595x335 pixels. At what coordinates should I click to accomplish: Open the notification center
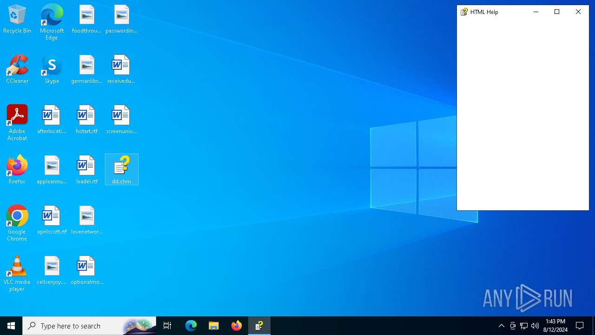tap(580, 326)
